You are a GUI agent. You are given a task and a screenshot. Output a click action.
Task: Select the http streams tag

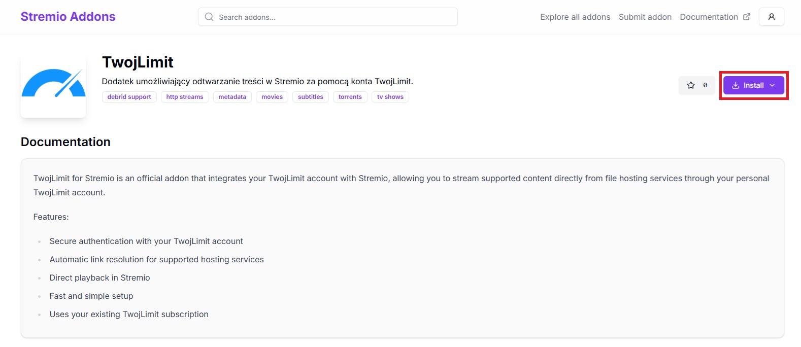pyautogui.click(x=185, y=97)
